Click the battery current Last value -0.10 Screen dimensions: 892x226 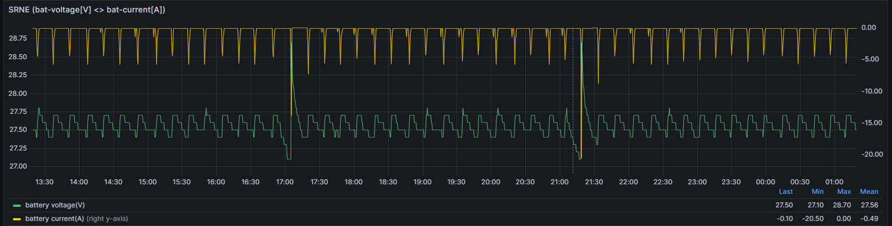tap(785, 219)
